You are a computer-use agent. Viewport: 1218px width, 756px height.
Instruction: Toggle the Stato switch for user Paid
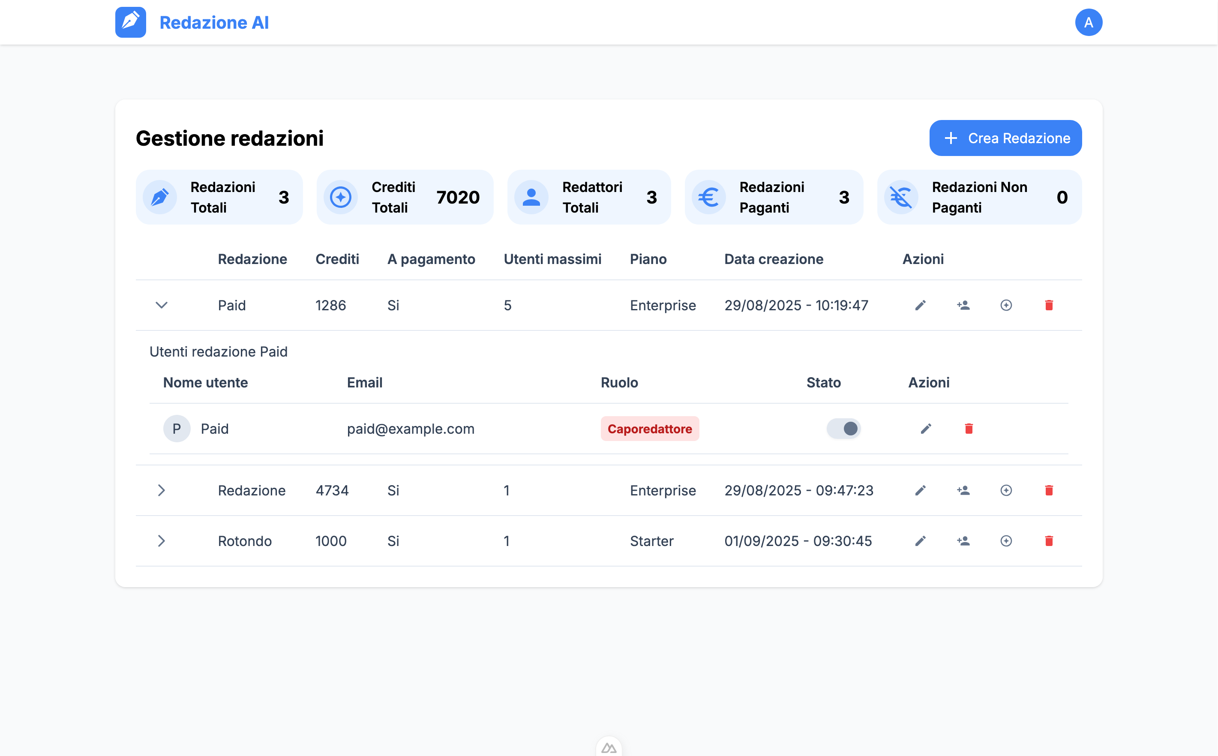click(x=843, y=429)
